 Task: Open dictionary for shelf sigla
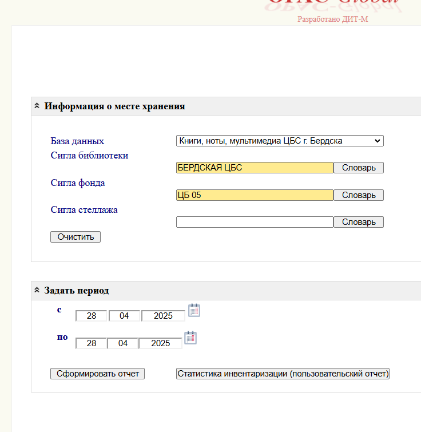click(359, 222)
